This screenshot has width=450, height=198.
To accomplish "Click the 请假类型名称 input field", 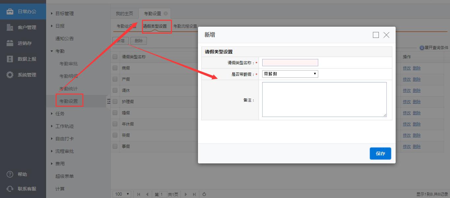I will 290,63.
